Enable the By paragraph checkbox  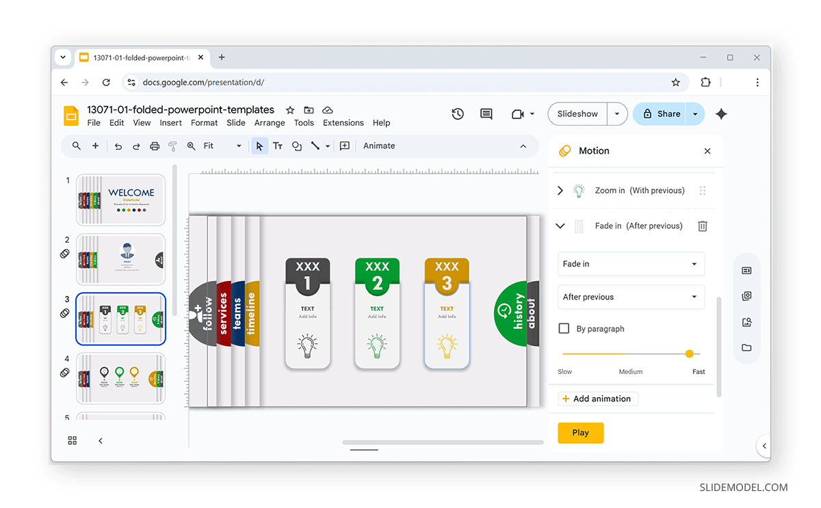click(564, 328)
